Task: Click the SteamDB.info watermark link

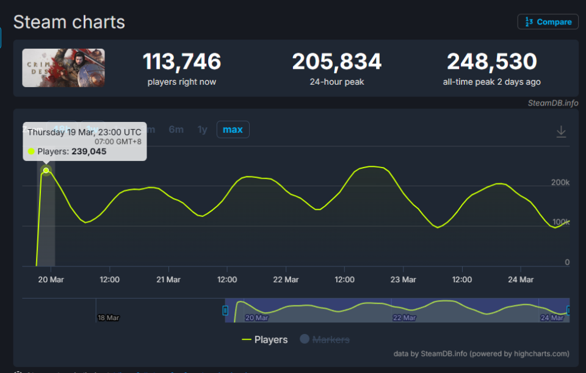Action: [x=553, y=103]
